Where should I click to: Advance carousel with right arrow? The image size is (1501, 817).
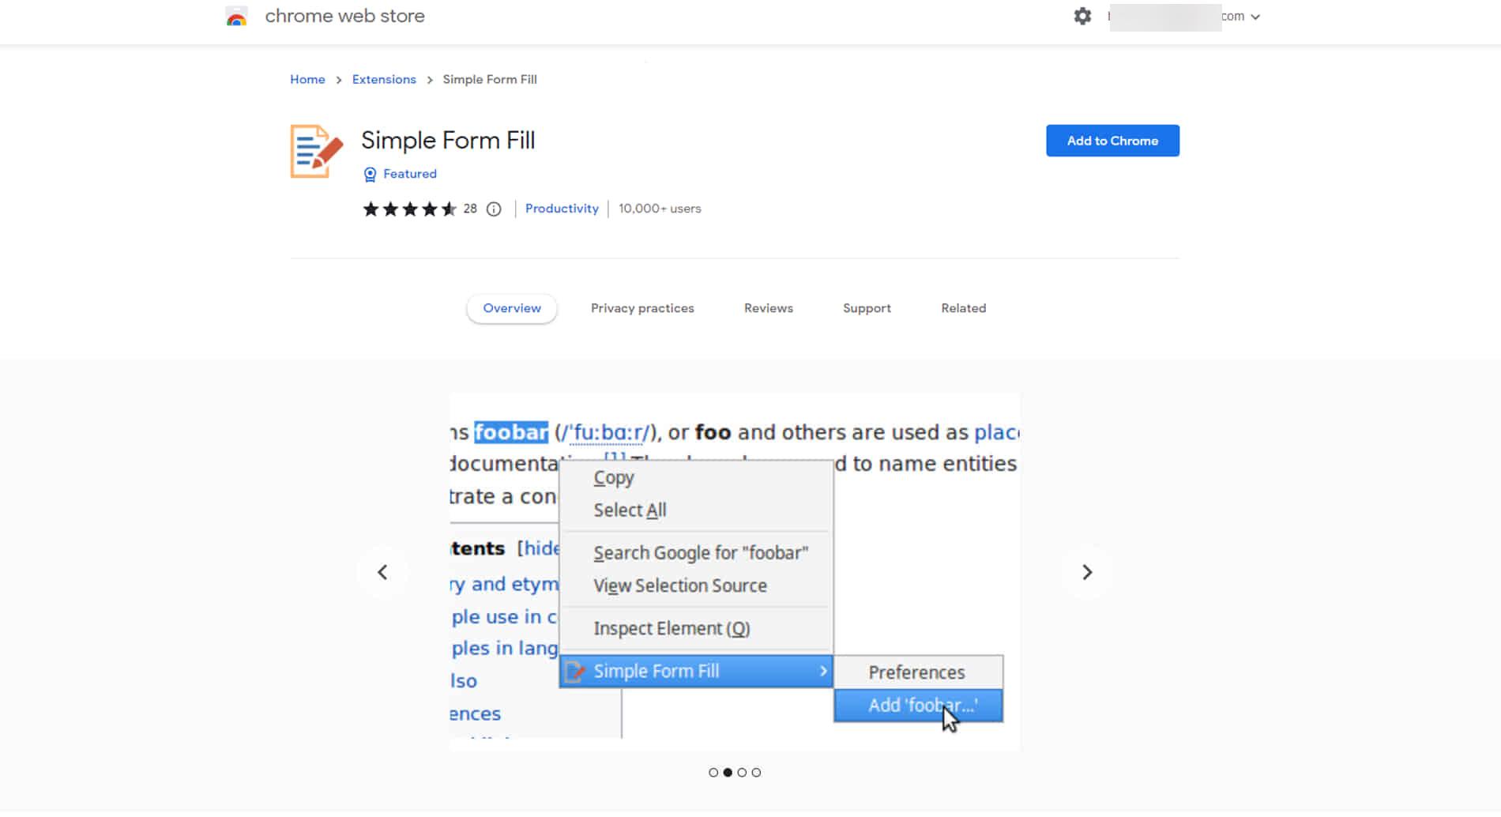click(x=1088, y=571)
